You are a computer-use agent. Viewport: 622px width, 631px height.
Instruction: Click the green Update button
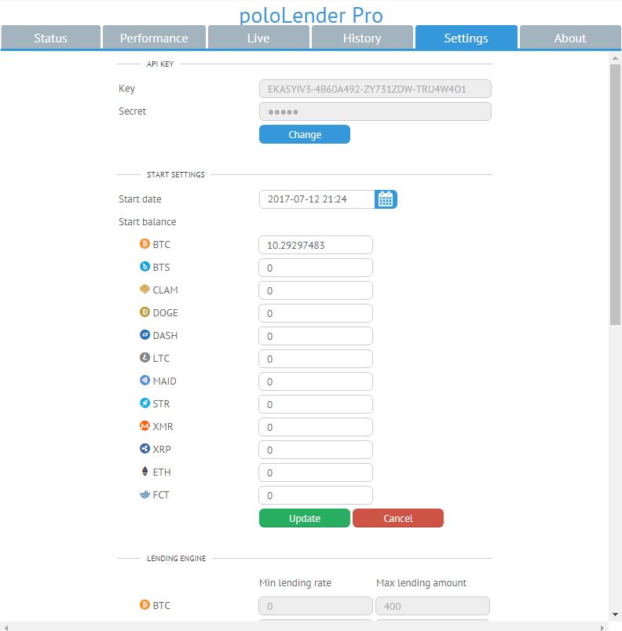(305, 518)
